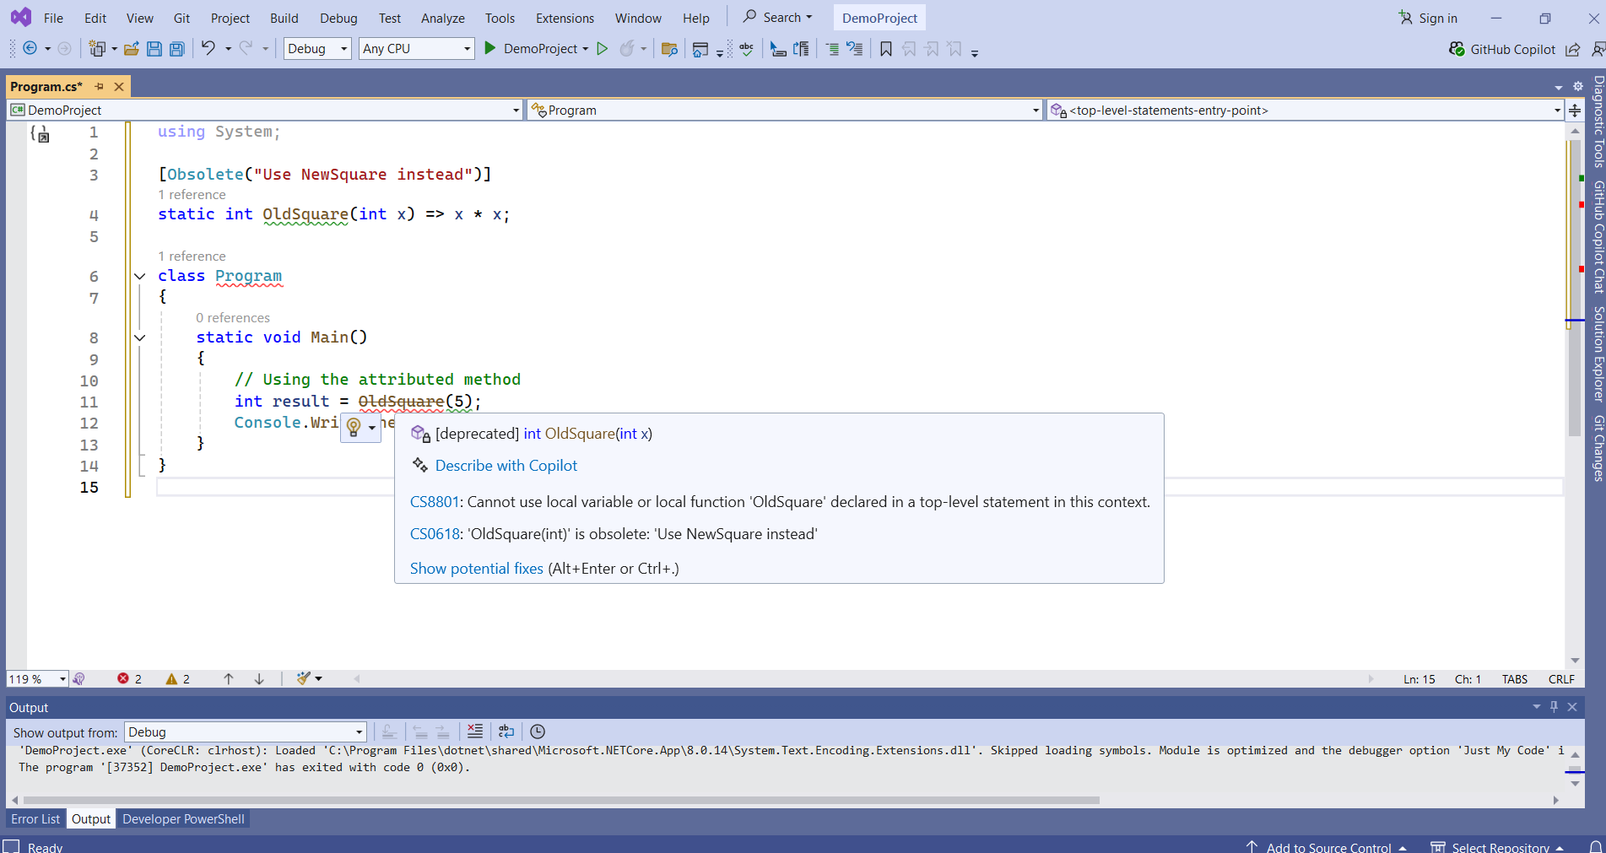1606x853 pixels.
Task: Click the Save All icon
Action: [176, 49]
